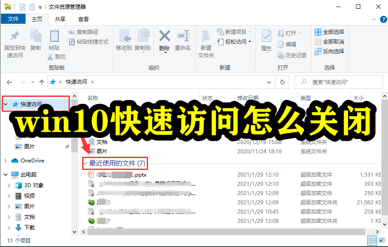Open quick toolbar customize dropdown in title bar
The image size is (388, 247).
[x=40, y=7]
